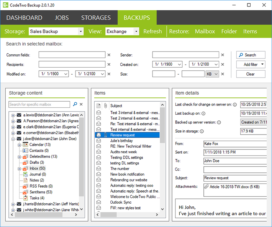Viewport: 272px width, 227px height.
Task: Click the Contacts folder icon
Action: click(25, 151)
